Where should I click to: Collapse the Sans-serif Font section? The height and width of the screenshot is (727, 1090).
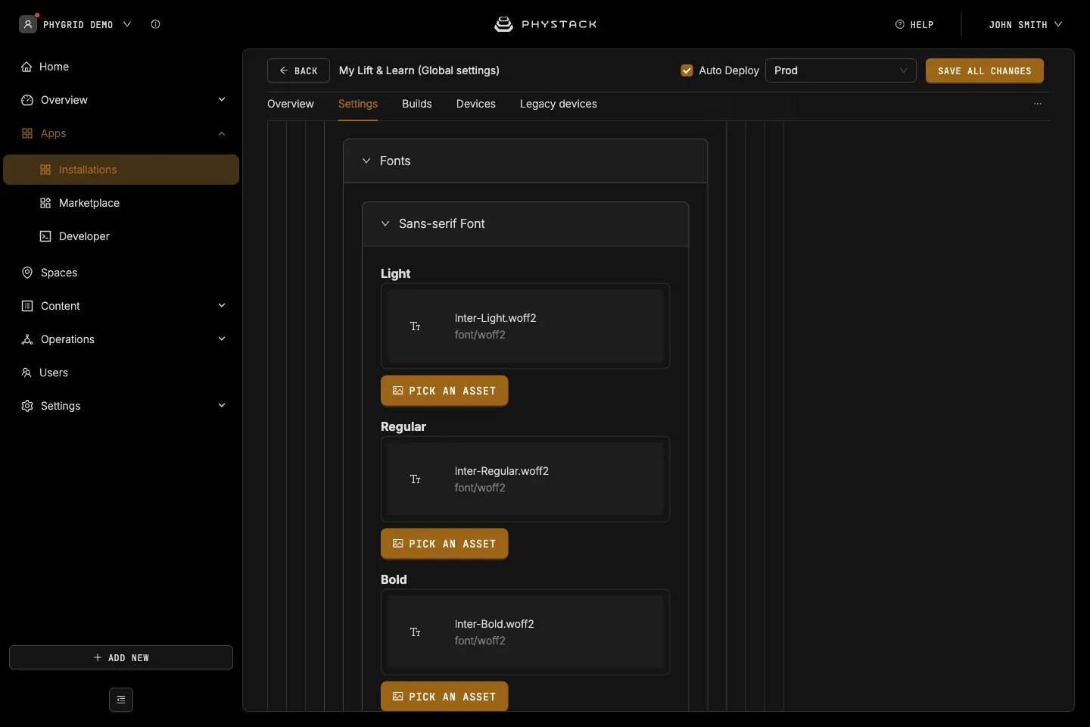(525, 224)
